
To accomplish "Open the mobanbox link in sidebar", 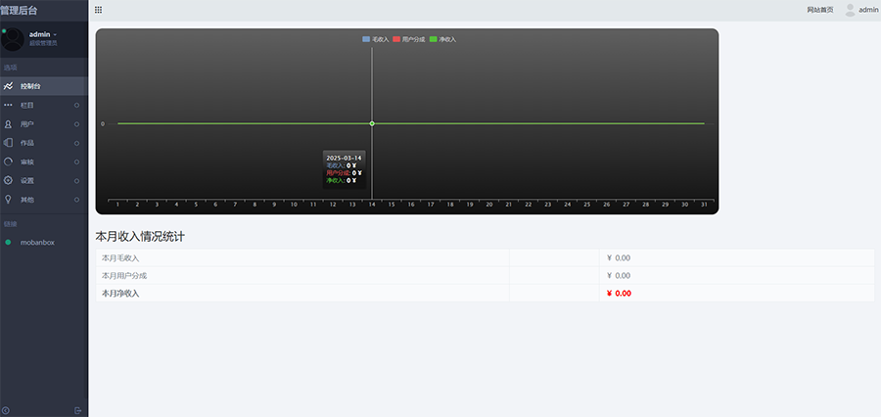I will tap(36, 242).
